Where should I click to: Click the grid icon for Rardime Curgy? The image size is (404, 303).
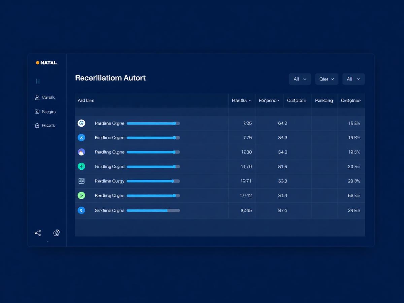click(x=81, y=181)
